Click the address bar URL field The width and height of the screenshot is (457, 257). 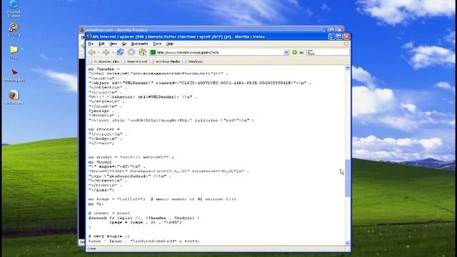click(219, 52)
